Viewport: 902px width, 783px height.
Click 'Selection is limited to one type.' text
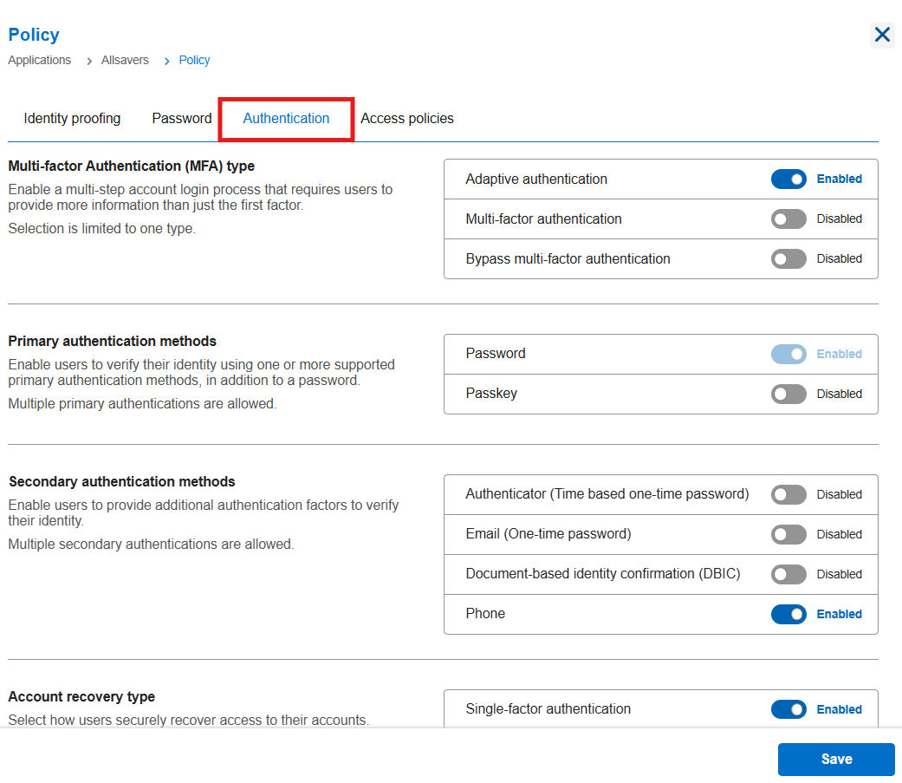[102, 229]
